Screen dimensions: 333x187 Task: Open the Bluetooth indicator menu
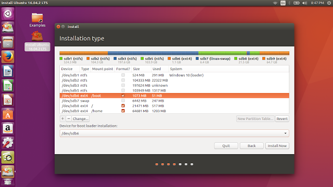[x=289, y=3]
